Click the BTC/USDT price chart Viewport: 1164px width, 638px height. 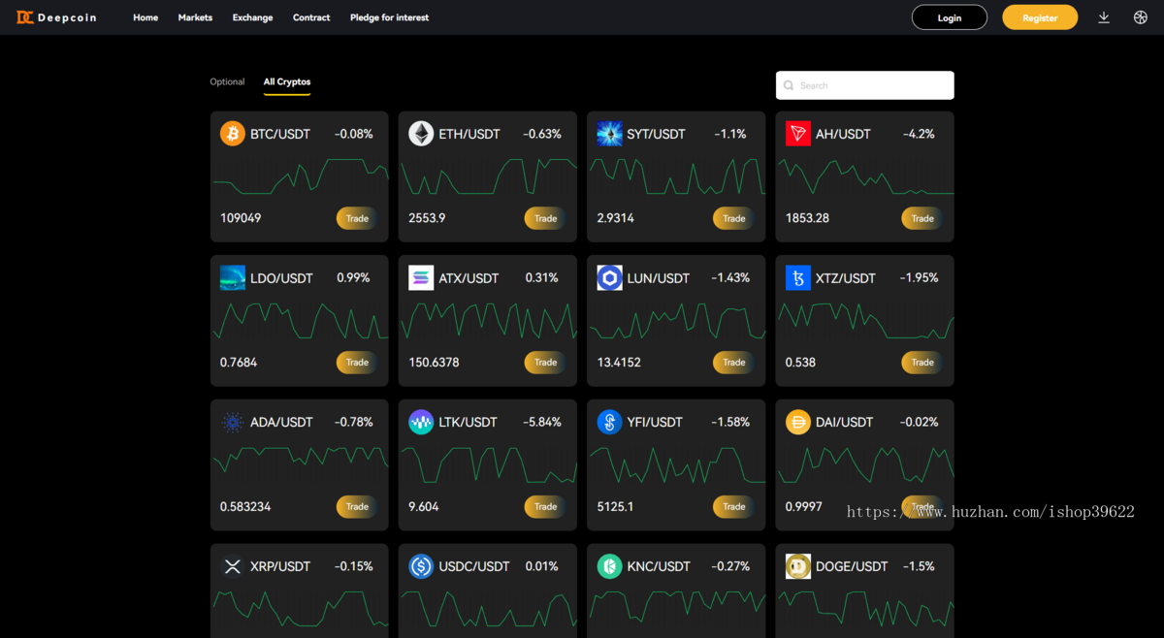[x=300, y=176]
